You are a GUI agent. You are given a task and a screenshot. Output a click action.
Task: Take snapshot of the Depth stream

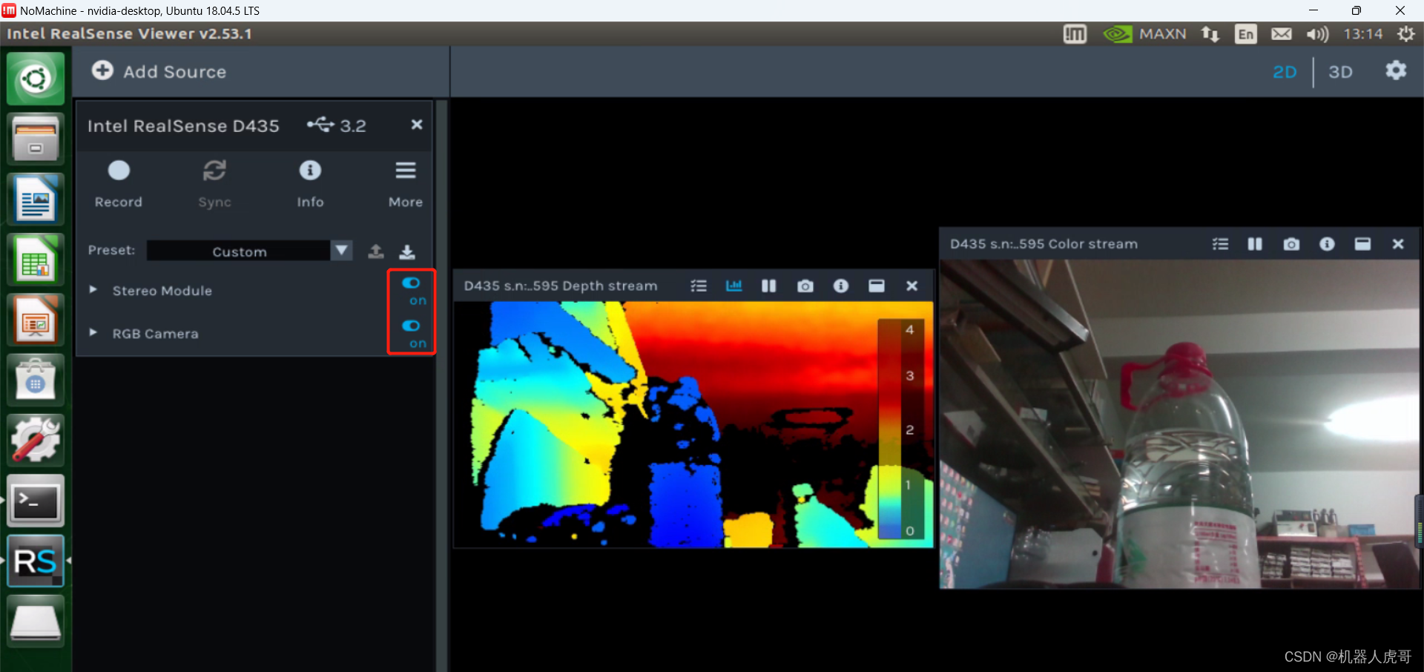[805, 286]
